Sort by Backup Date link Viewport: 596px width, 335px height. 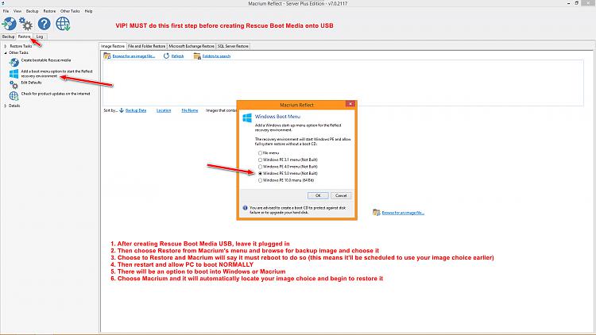coord(136,110)
